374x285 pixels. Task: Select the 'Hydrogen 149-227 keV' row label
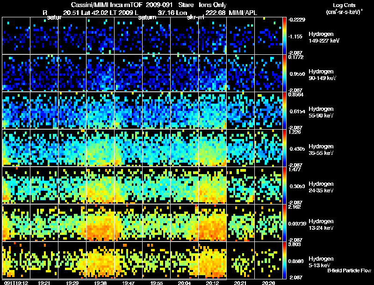(x=324, y=37)
